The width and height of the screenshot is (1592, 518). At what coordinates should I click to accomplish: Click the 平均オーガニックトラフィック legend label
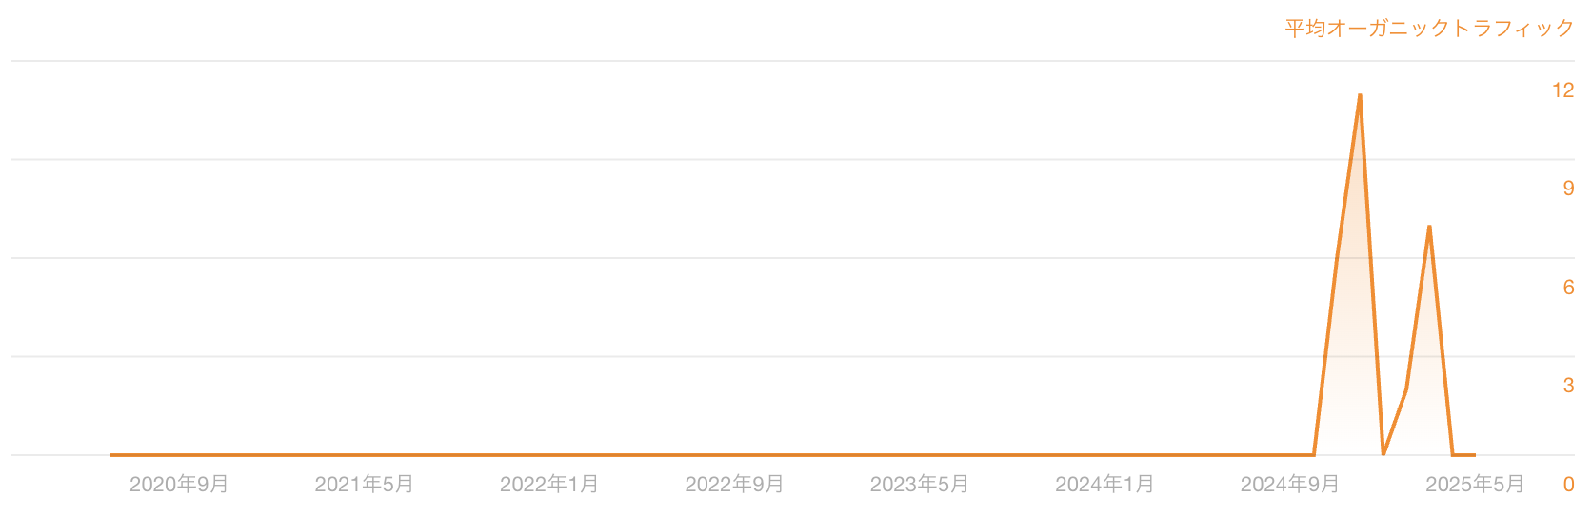pyautogui.click(x=1429, y=28)
